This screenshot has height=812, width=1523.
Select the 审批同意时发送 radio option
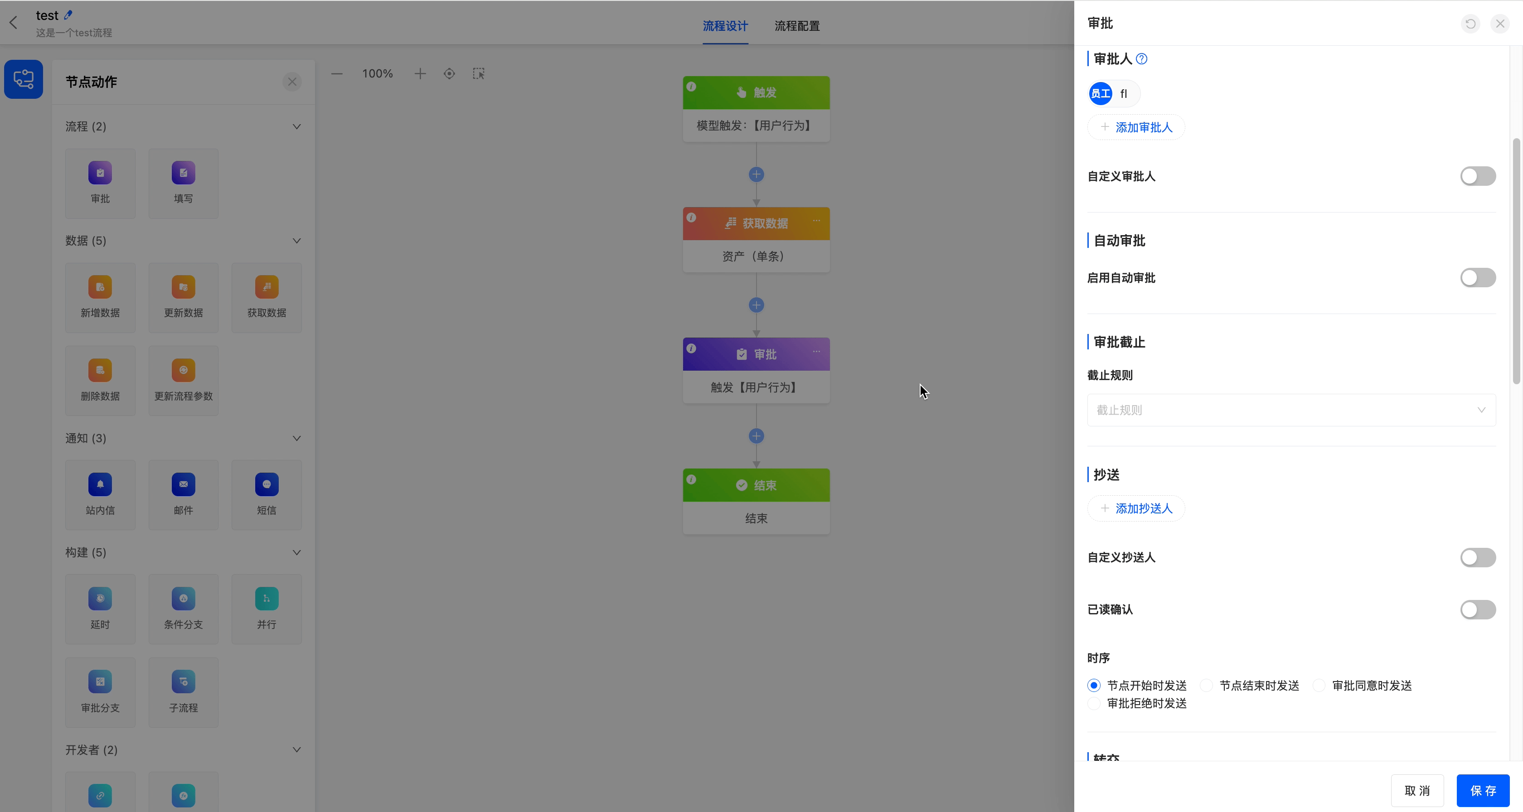click(1319, 686)
